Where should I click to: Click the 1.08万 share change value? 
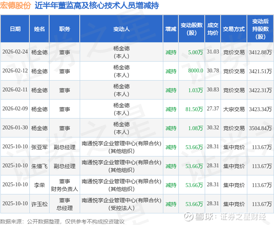(195, 128)
